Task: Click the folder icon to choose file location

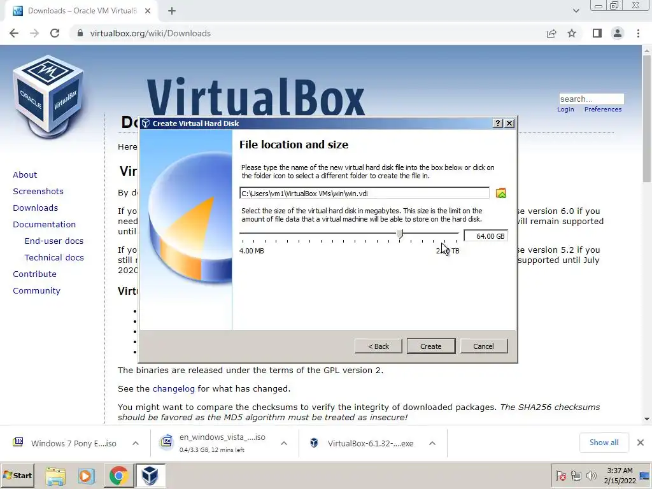Action: [x=500, y=194]
